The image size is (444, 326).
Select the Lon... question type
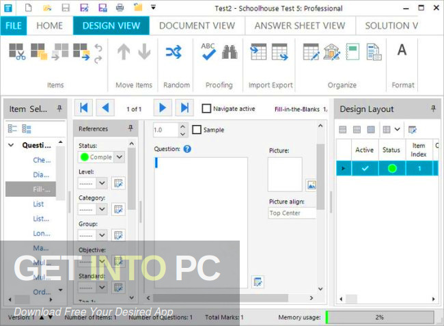(42, 233)
